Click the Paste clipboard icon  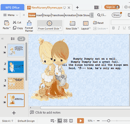tap(7, 23)
